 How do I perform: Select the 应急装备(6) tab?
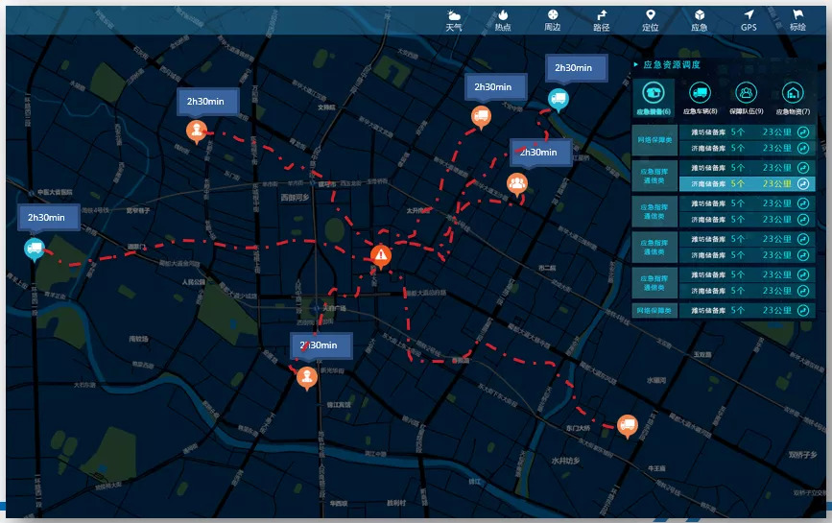[x=654, y=99]
